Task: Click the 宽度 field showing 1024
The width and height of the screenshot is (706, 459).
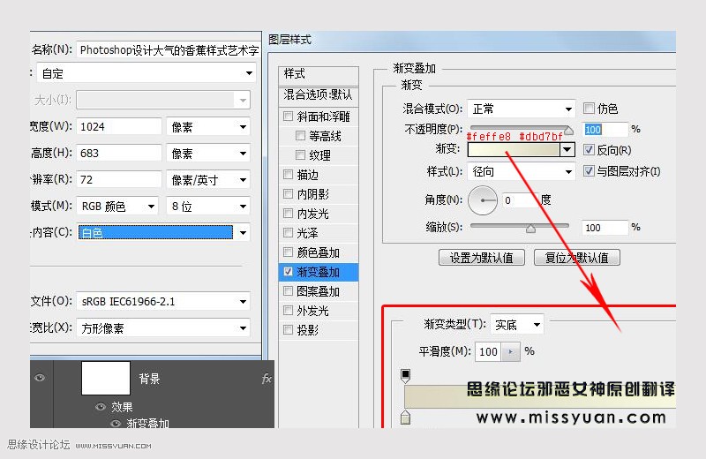Action: point(119,126)
